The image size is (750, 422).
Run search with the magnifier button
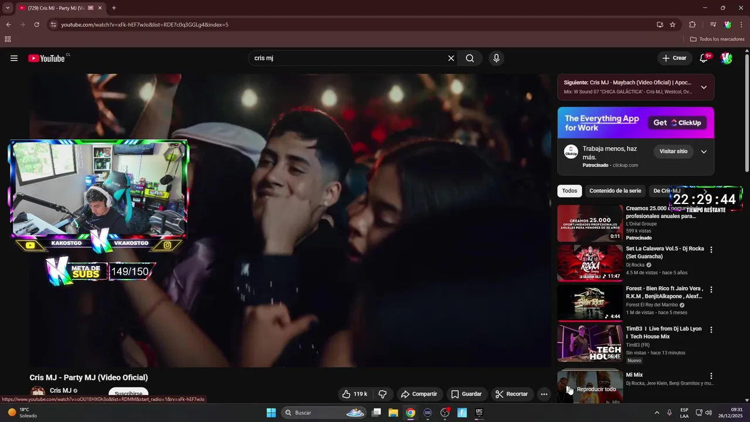coord(470,58)
